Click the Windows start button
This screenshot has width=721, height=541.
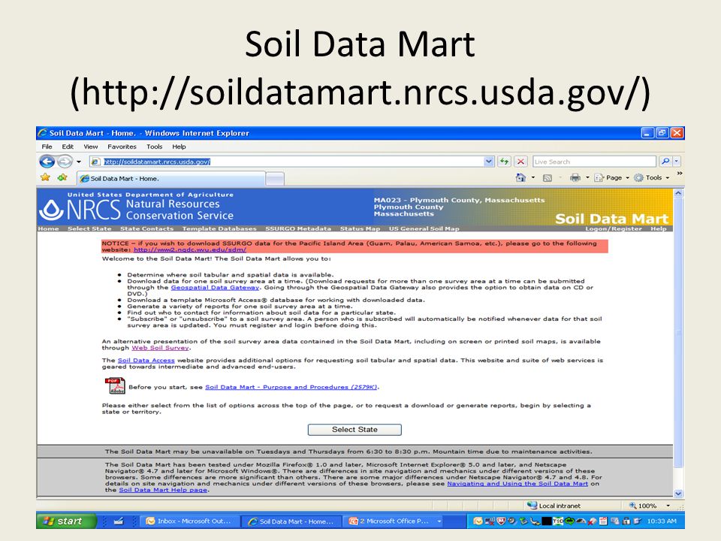coord(67,521)
